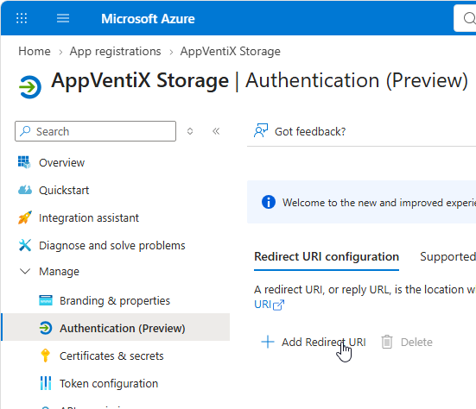Click the Integration assistant rocket icon

coord(25,217)
